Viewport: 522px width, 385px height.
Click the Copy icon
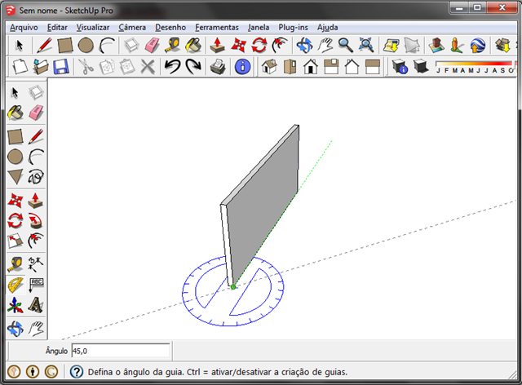point(107,67)
